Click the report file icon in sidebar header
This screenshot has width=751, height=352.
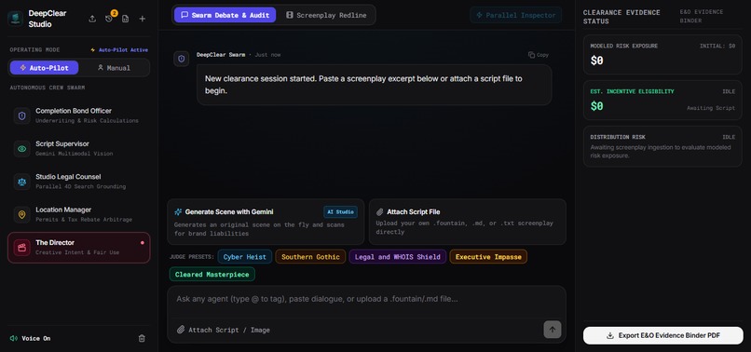click(x=126, y=19)
